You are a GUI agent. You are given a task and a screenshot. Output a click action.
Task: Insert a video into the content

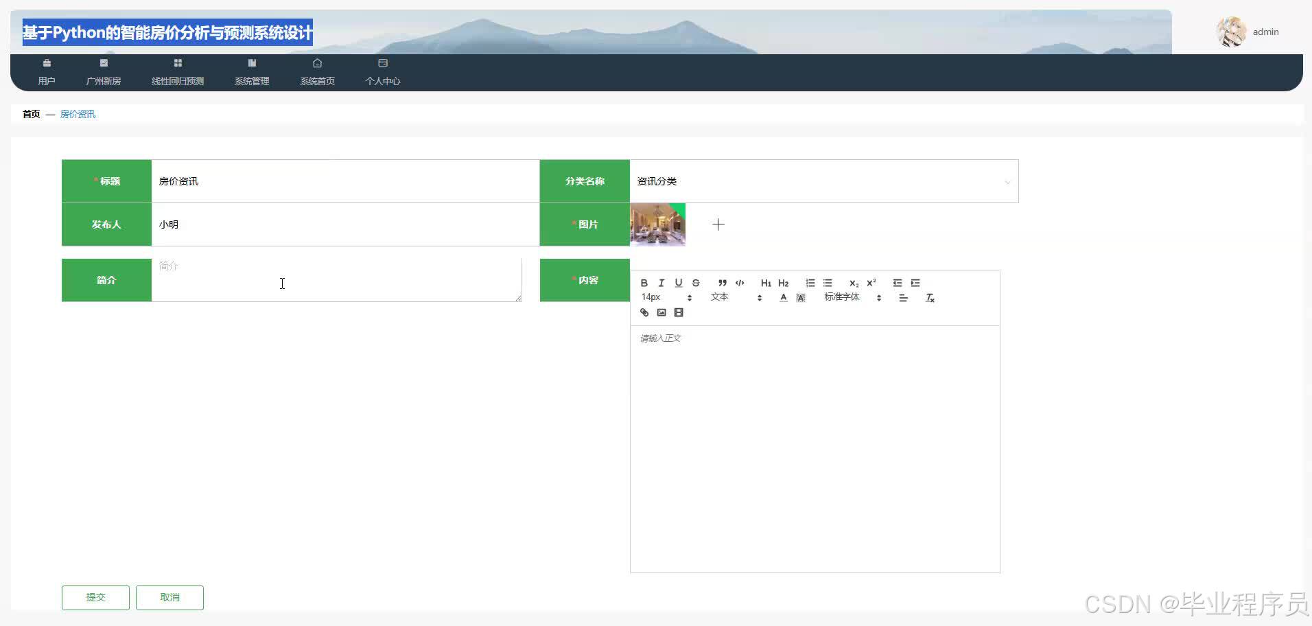679,312
